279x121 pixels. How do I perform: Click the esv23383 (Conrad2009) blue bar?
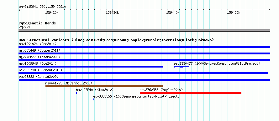tap(144, 80)
